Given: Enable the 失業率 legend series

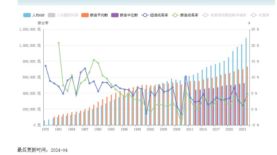Looking at the screenshot, I should click(x=260, y=15).
